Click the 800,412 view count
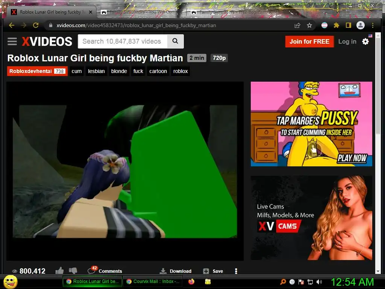The height and width of the screenshot is (289, 385). [29, 271]
